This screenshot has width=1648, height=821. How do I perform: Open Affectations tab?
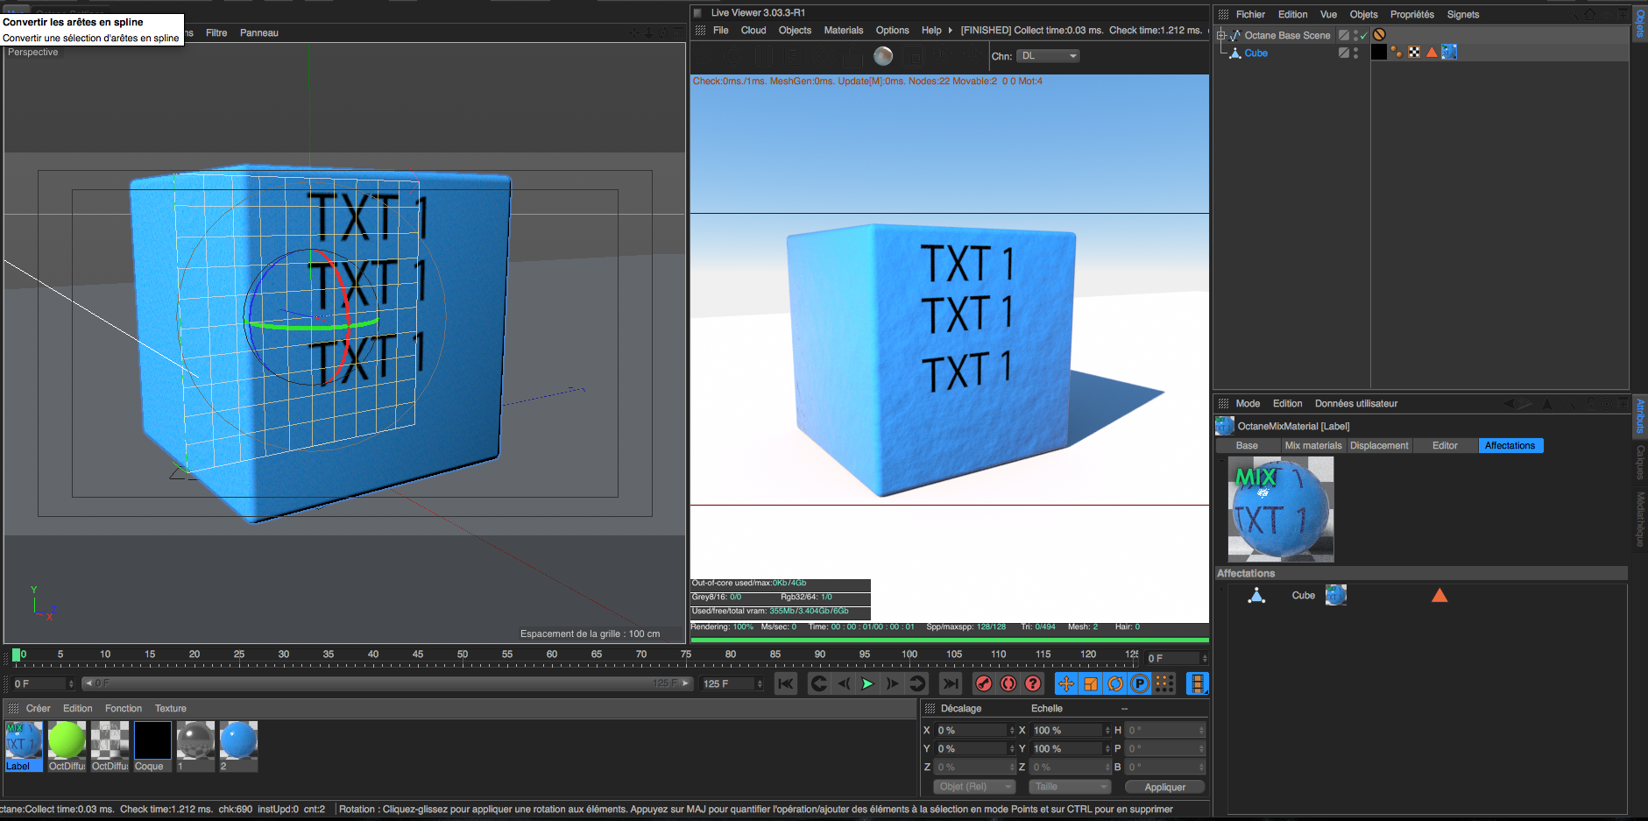pos(1510,446)
